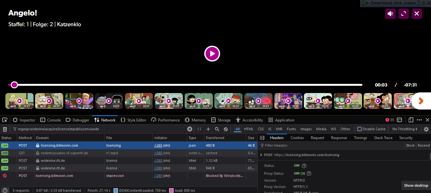Create a new request with the plus icon
The image size is (431, 193).
coord(208,129)
